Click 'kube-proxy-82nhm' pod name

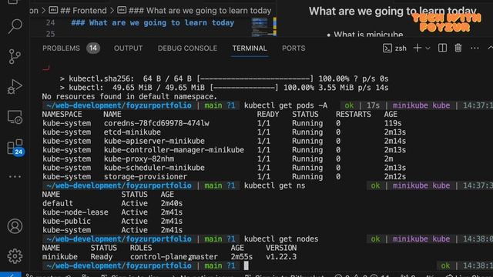point(139,159)
